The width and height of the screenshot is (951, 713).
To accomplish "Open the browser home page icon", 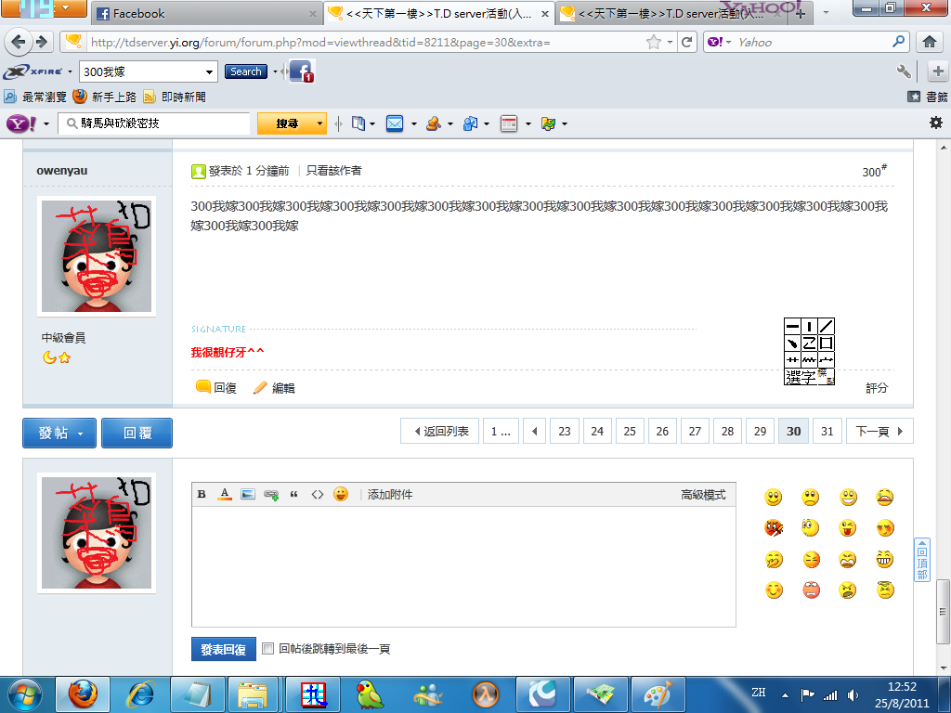I will (x=929, y=42).
